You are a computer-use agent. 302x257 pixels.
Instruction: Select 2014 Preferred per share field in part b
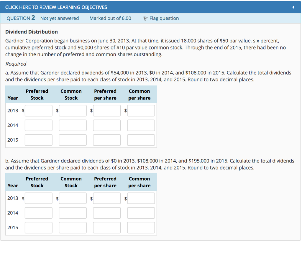pos(107,213)
